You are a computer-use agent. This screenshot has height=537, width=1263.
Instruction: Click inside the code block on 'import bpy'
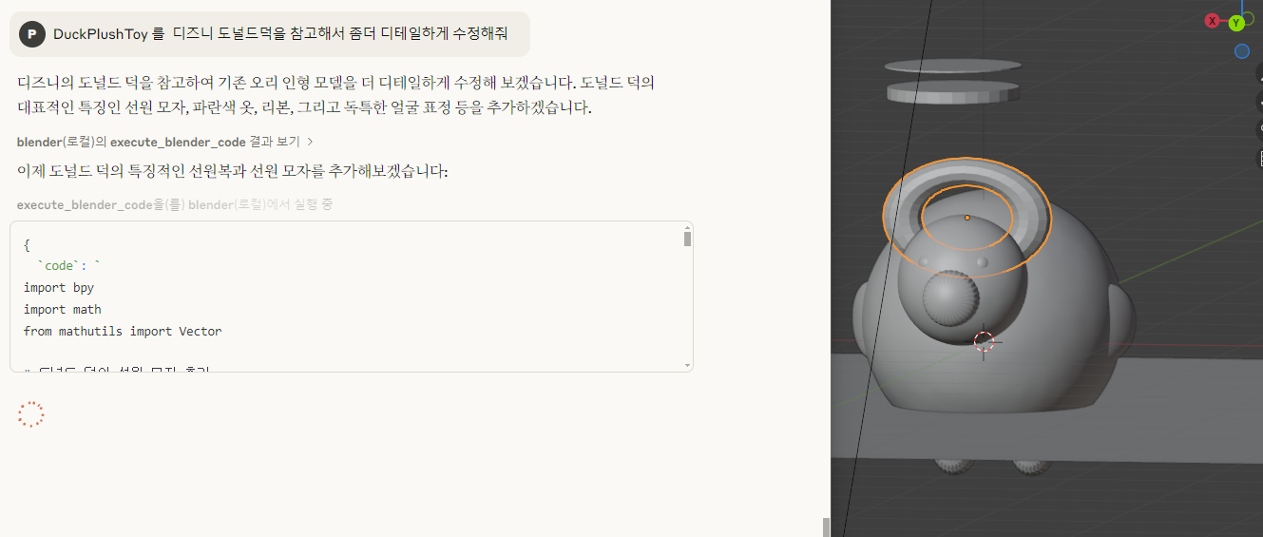point(59,287)
